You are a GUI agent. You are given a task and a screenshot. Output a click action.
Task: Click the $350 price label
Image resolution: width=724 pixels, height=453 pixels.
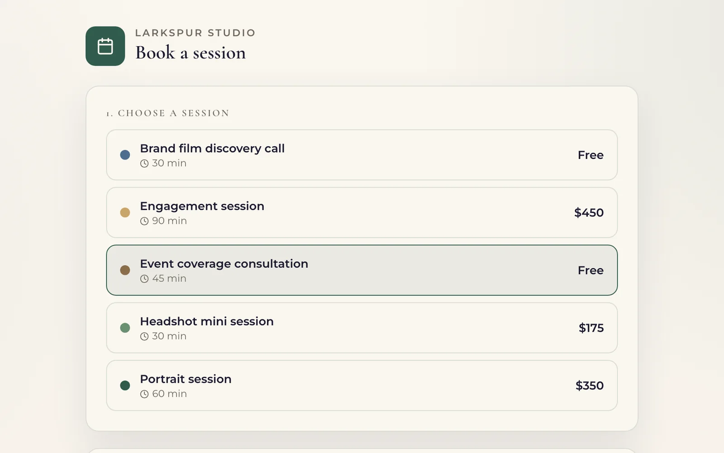click(x=590, y=386)
